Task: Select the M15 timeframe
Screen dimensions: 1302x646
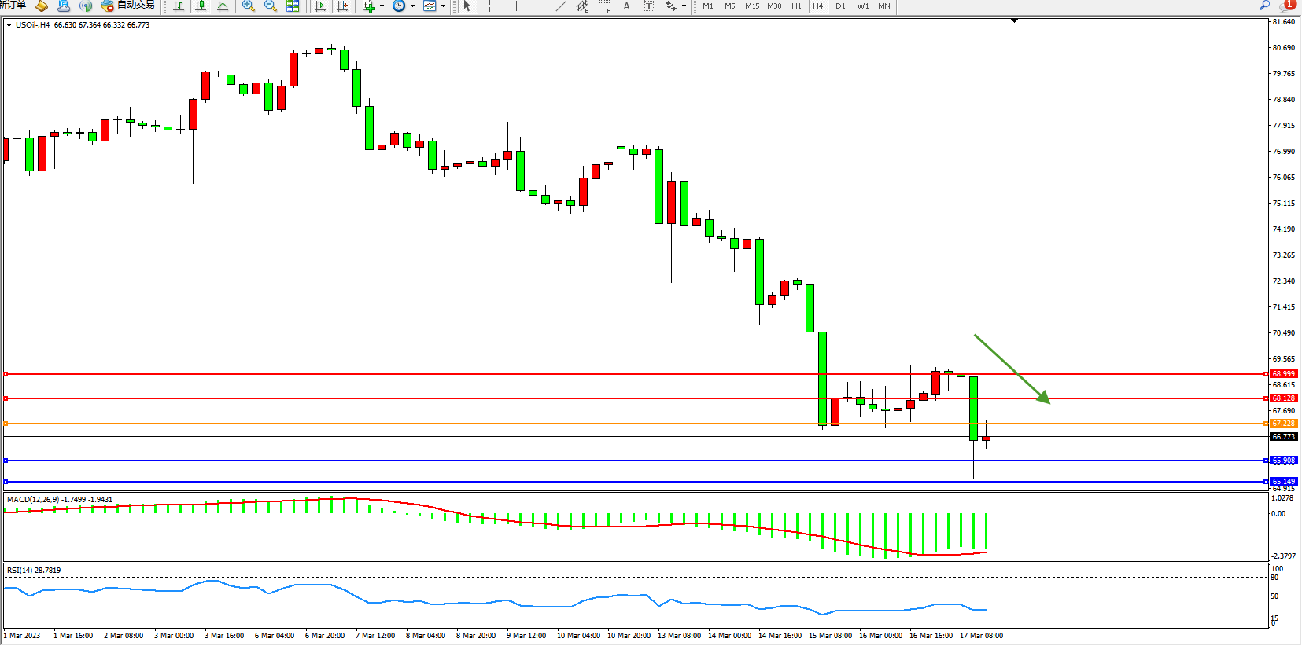Action: pos(752,6)
